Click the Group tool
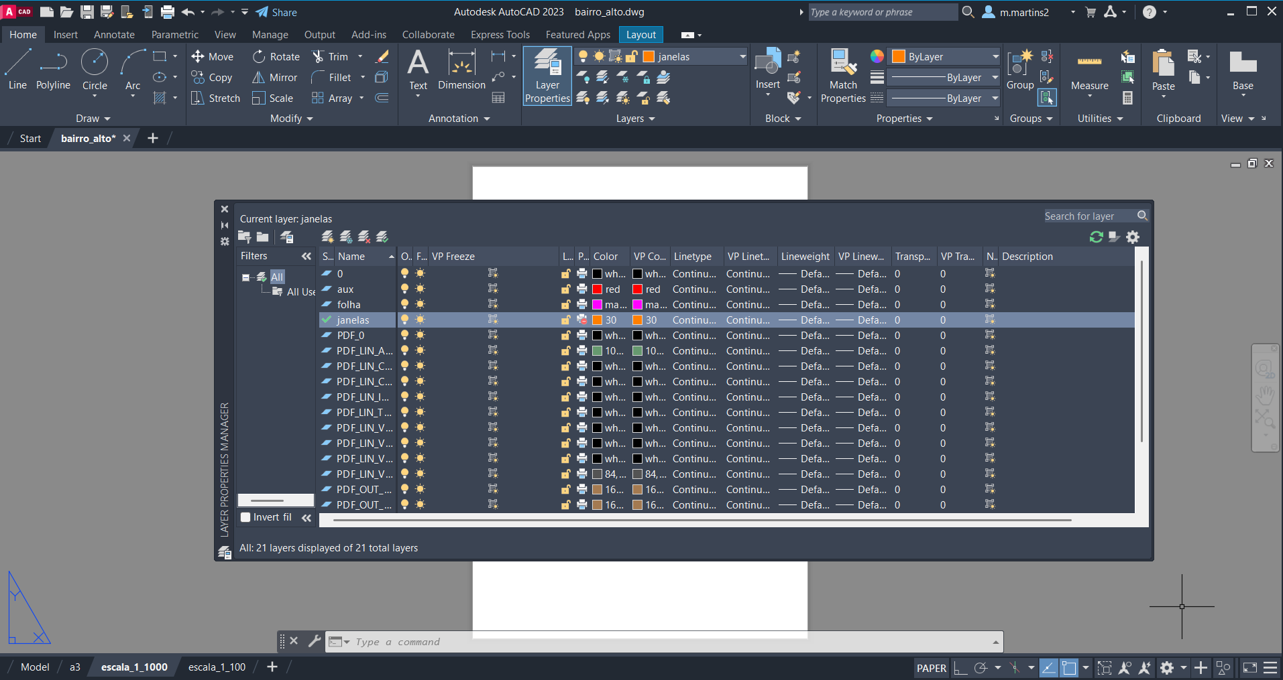 [x=1020, y=69]
